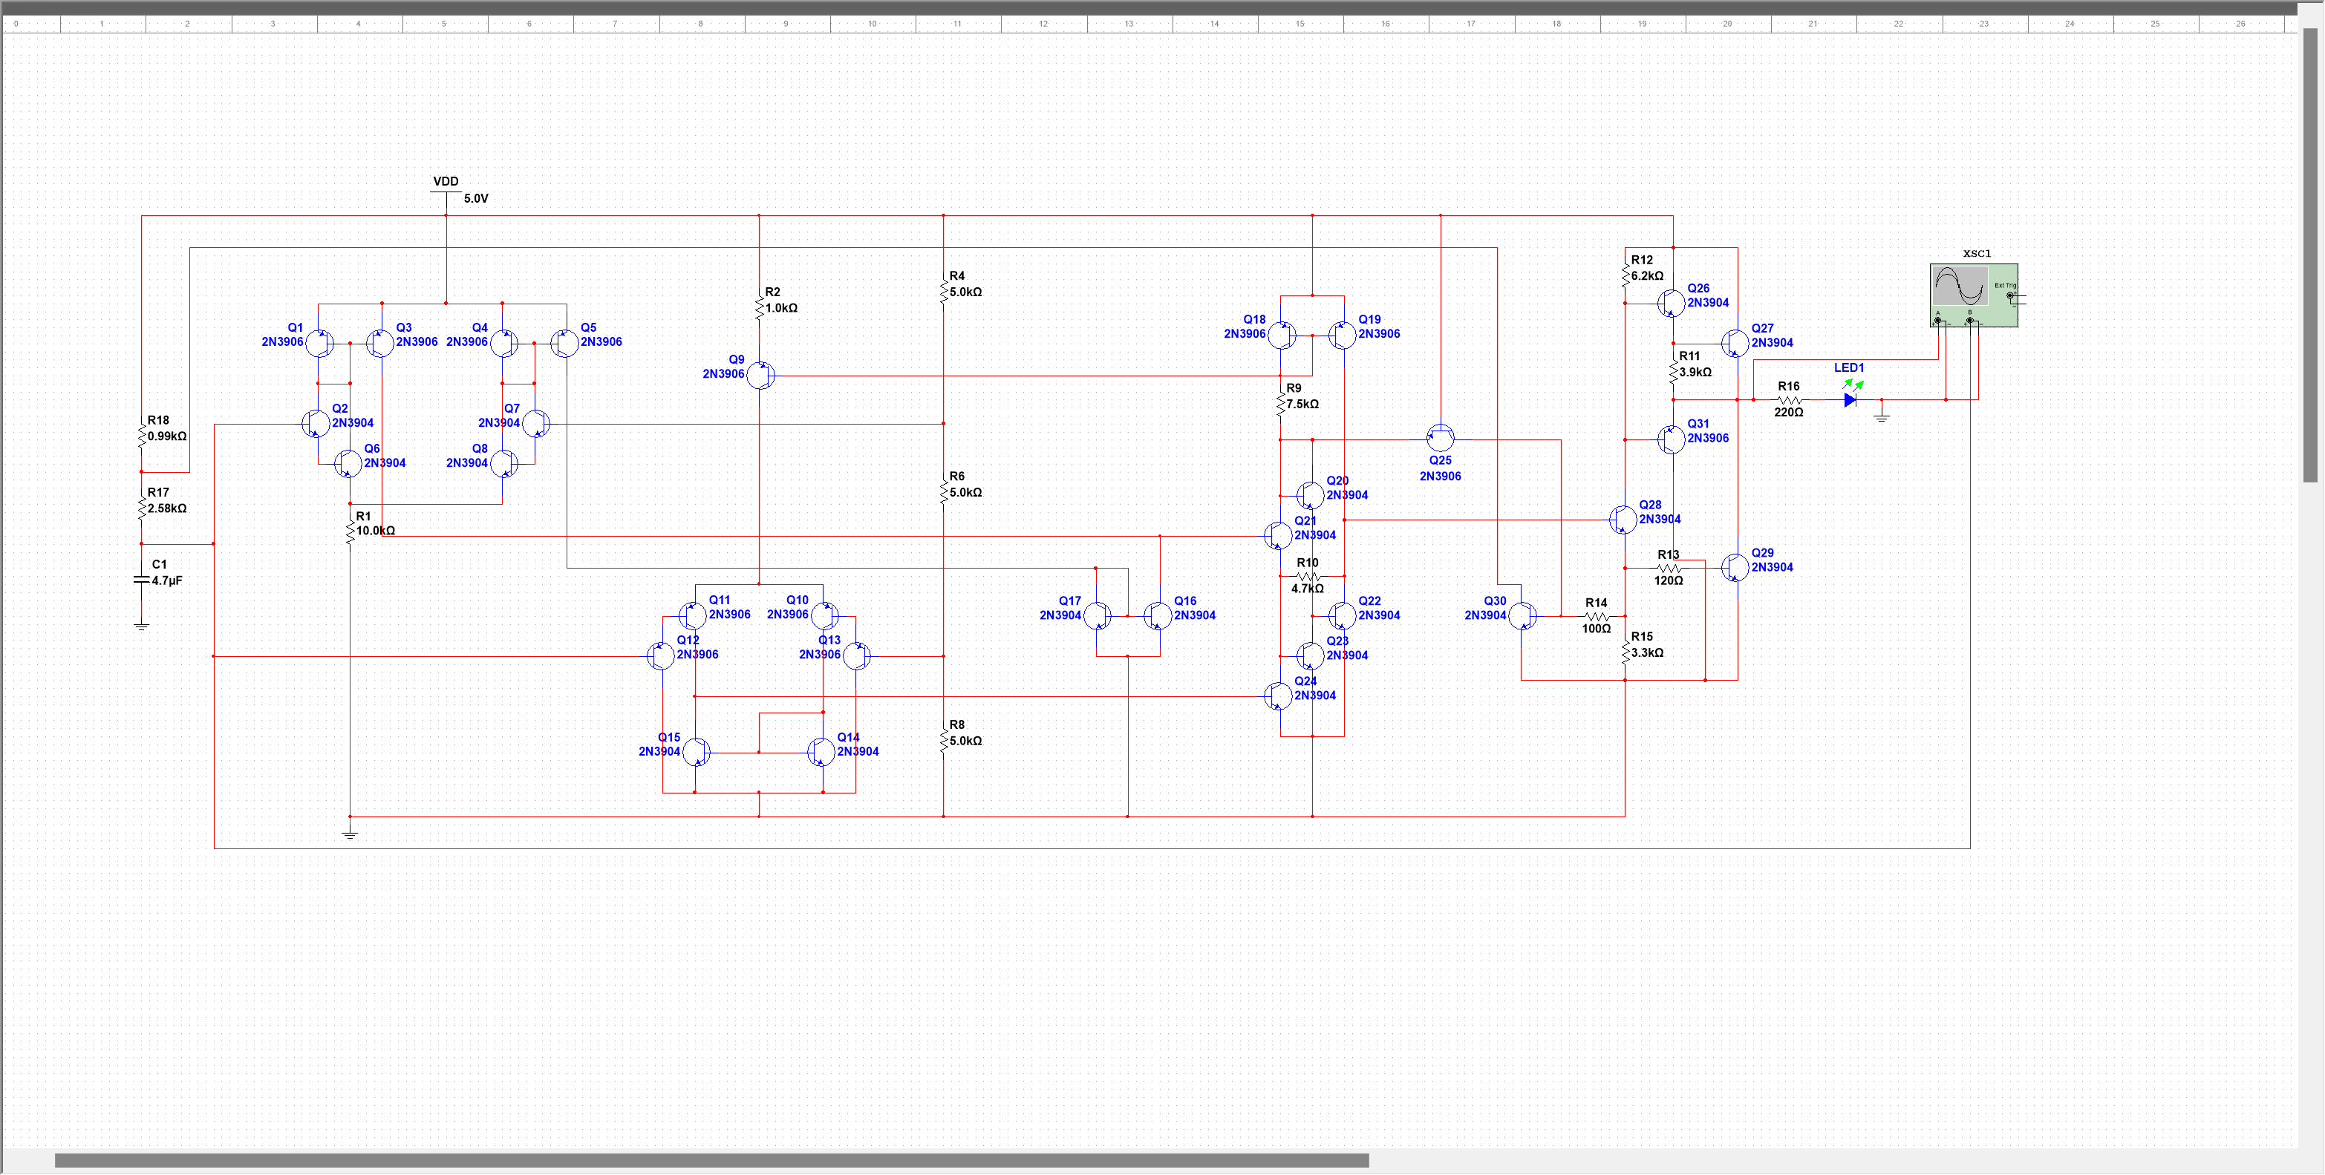Select resistor R1 10.0kΩ
2325x1175 pixels.
[x=350, y=532]
